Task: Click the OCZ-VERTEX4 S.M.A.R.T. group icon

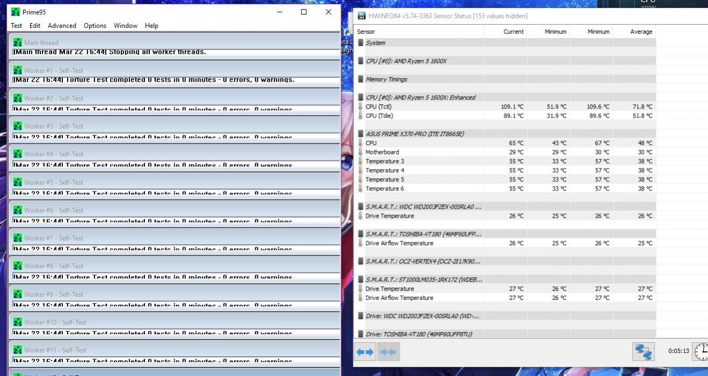Action: tap(360, 261)
